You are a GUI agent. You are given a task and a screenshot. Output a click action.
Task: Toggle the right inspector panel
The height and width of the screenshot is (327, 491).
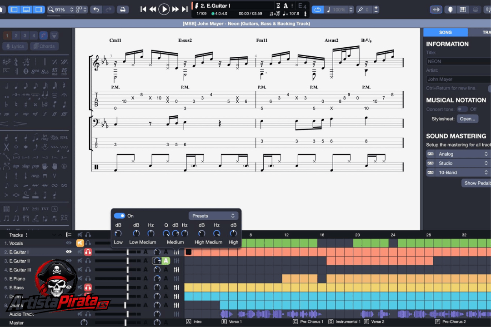coord(39,10)
